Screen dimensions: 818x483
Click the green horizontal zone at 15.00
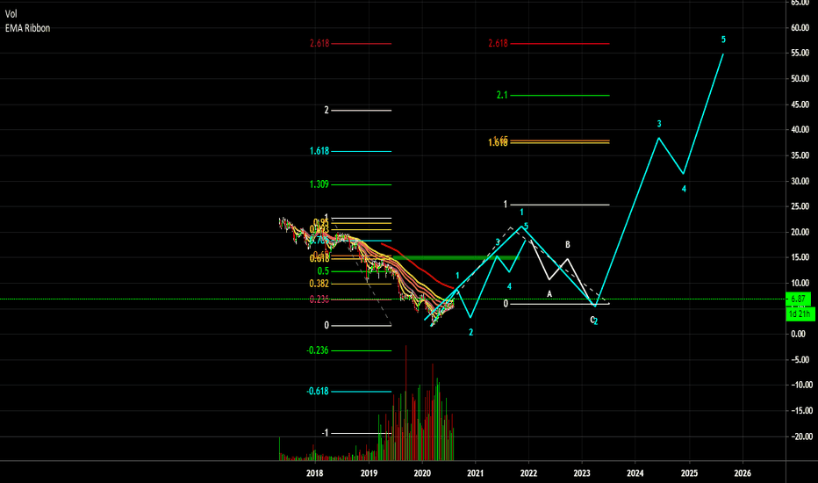point(455,258)
